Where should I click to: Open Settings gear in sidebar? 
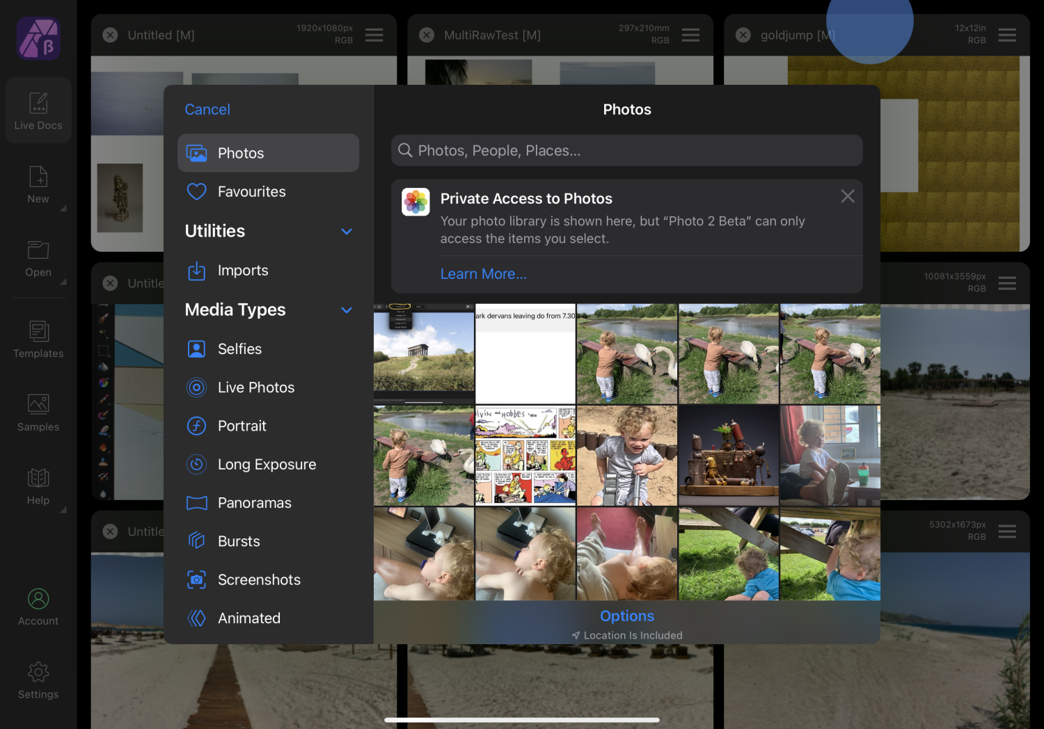click(38, 680)
